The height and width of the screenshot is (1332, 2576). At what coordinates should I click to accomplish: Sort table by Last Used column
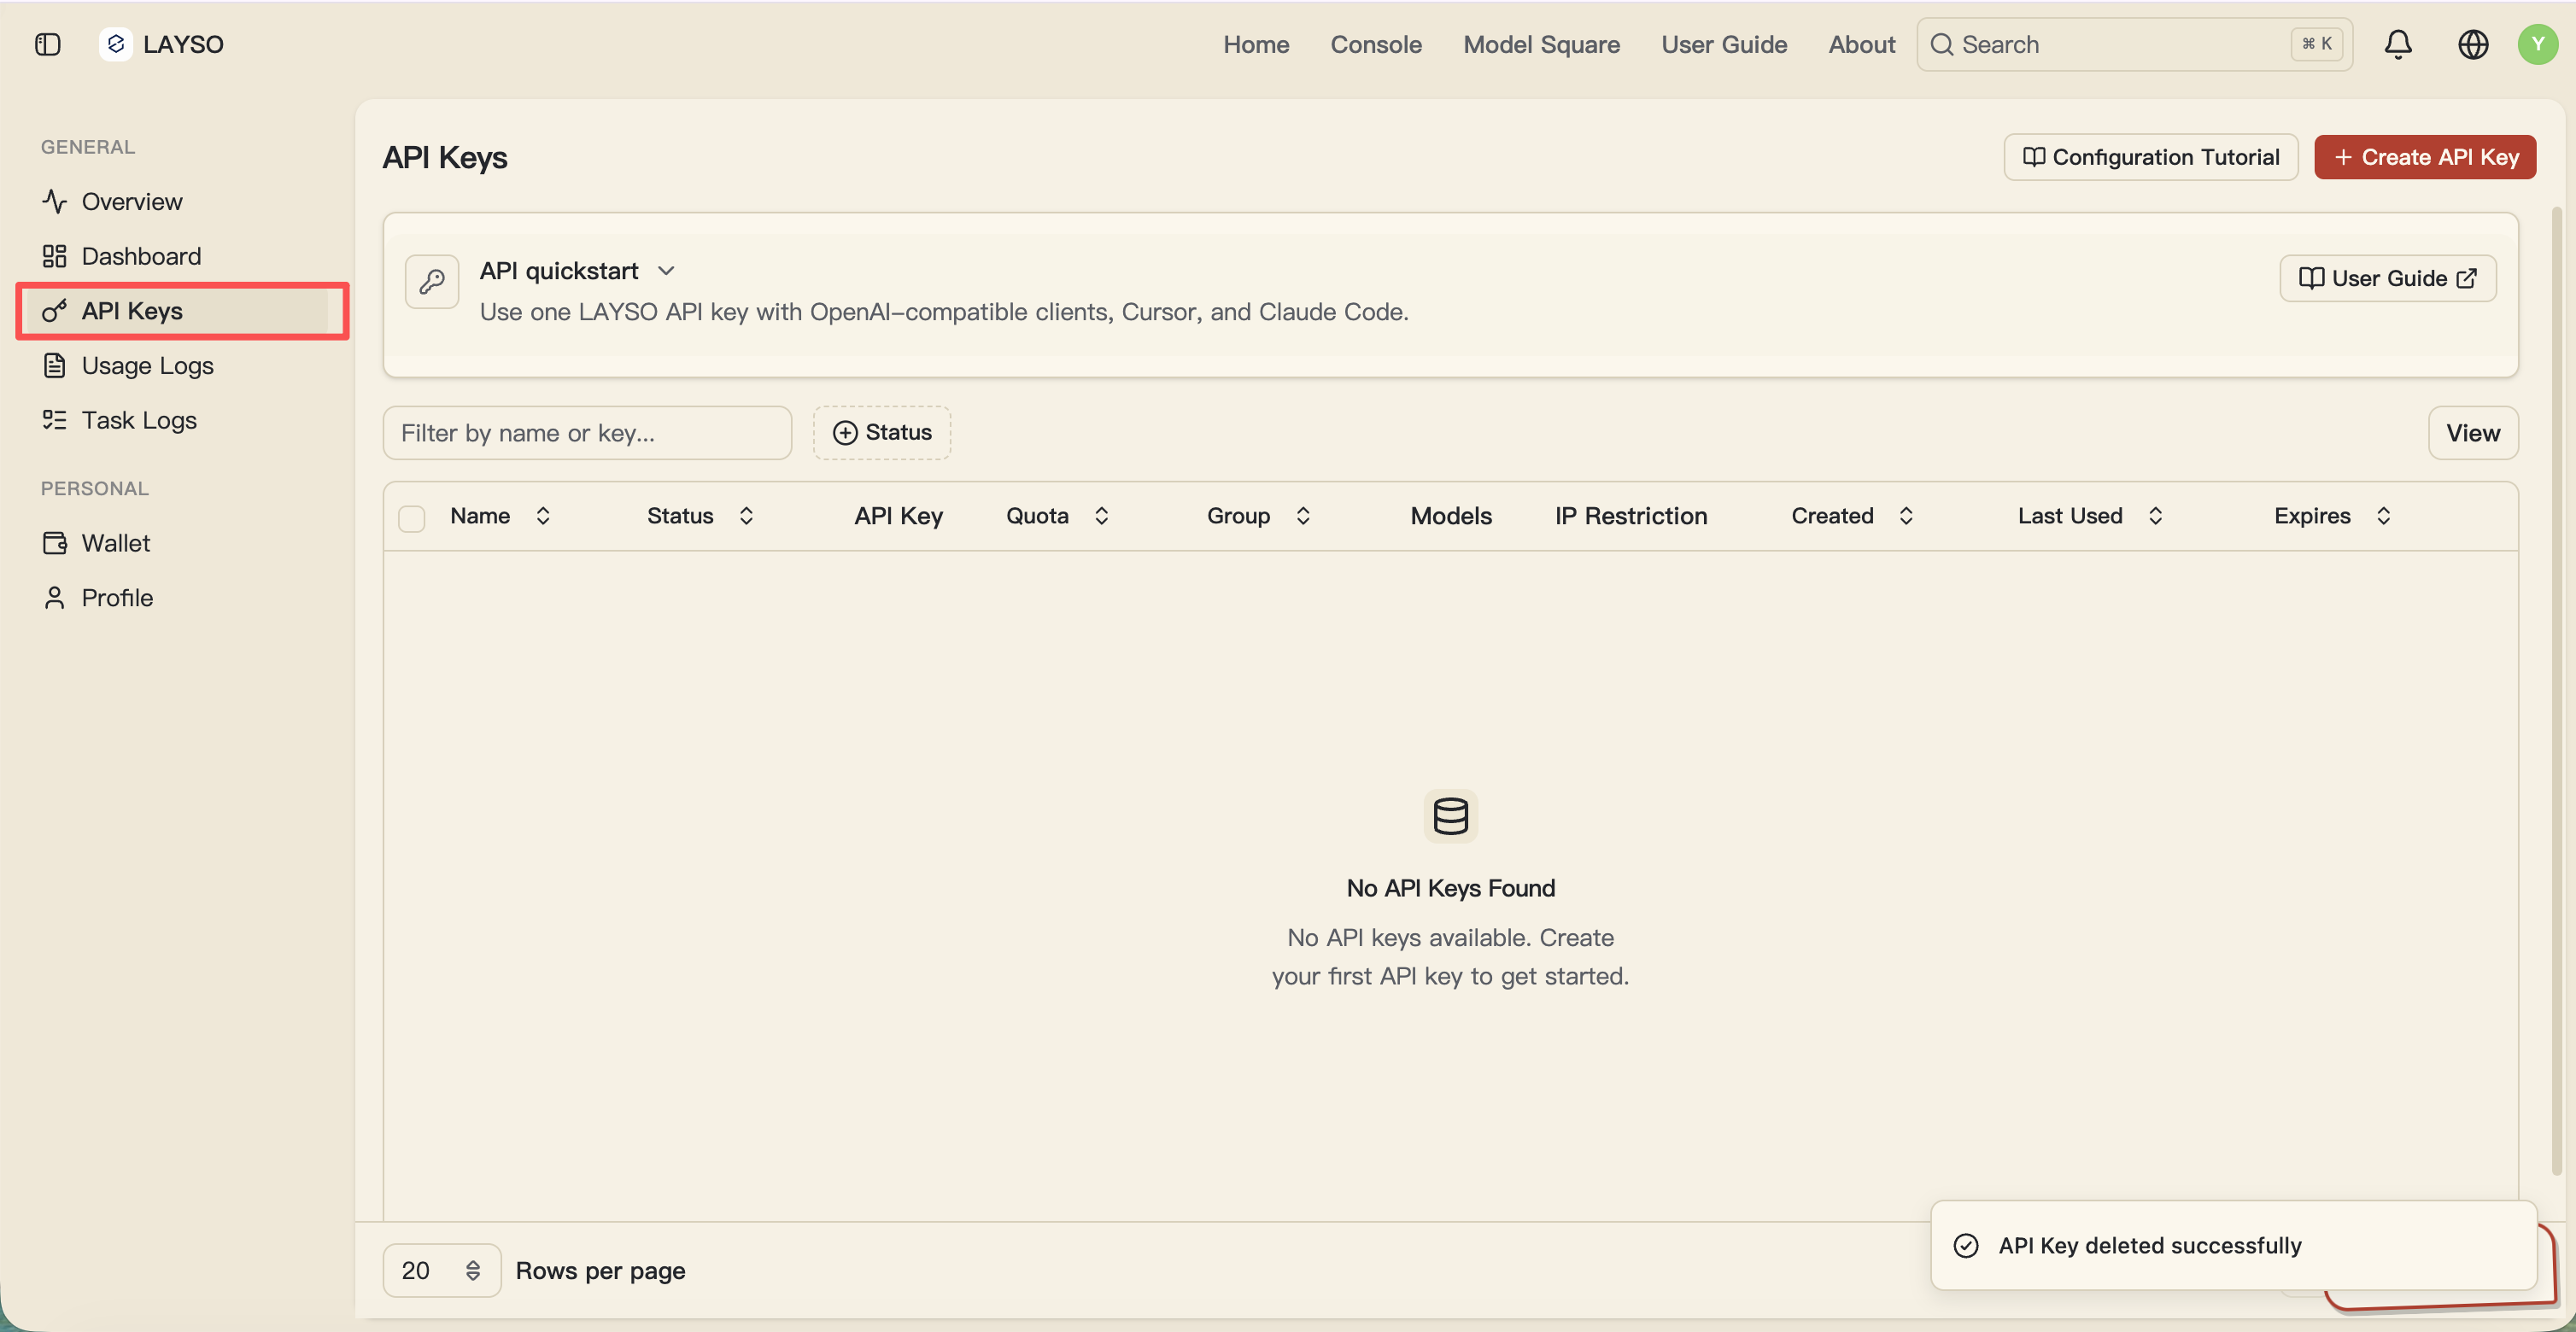tap(2090, 516)
